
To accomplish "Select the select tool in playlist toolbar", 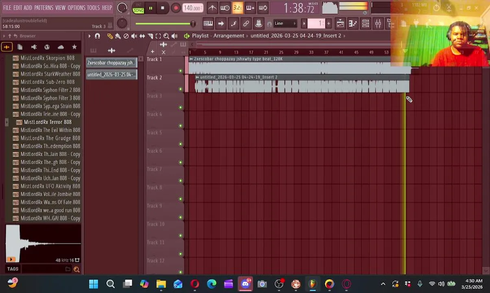I will coord(158,36).
